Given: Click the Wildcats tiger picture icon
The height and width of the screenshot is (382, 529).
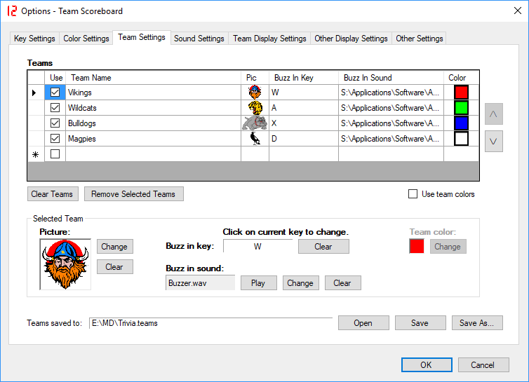Looking at the screenshot, I should (x=255, y=108).
